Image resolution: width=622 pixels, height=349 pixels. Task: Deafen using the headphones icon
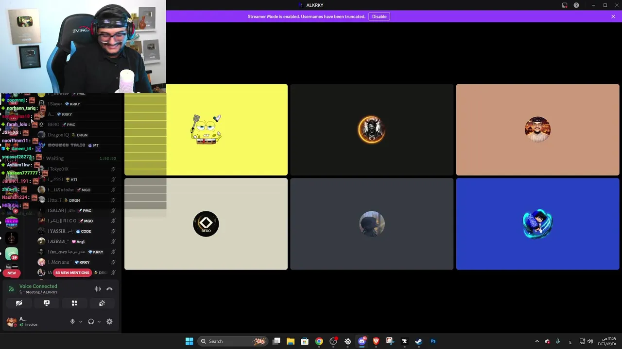[x=91, y=321]
